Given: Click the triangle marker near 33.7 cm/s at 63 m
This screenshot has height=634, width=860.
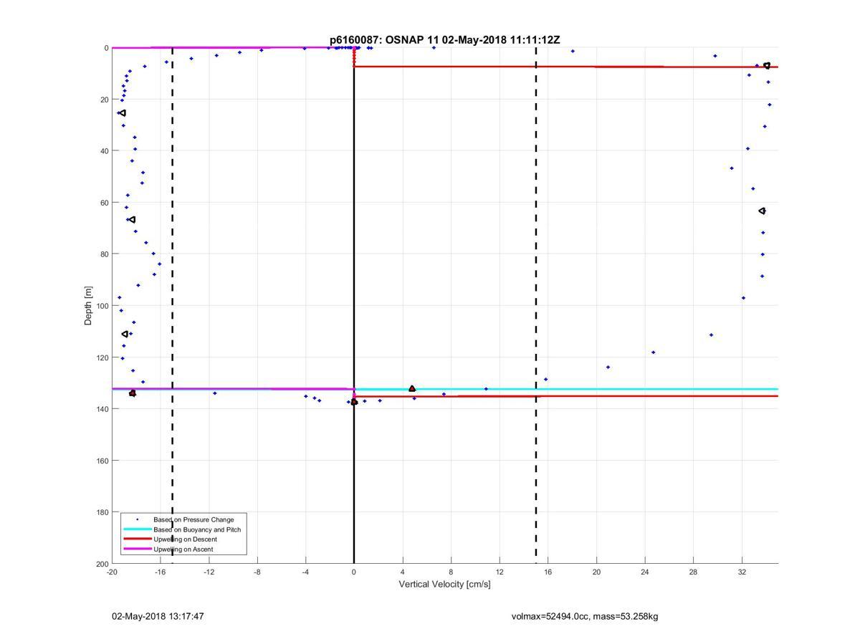Looking at the screenshot, I should [x=763, y=211].
